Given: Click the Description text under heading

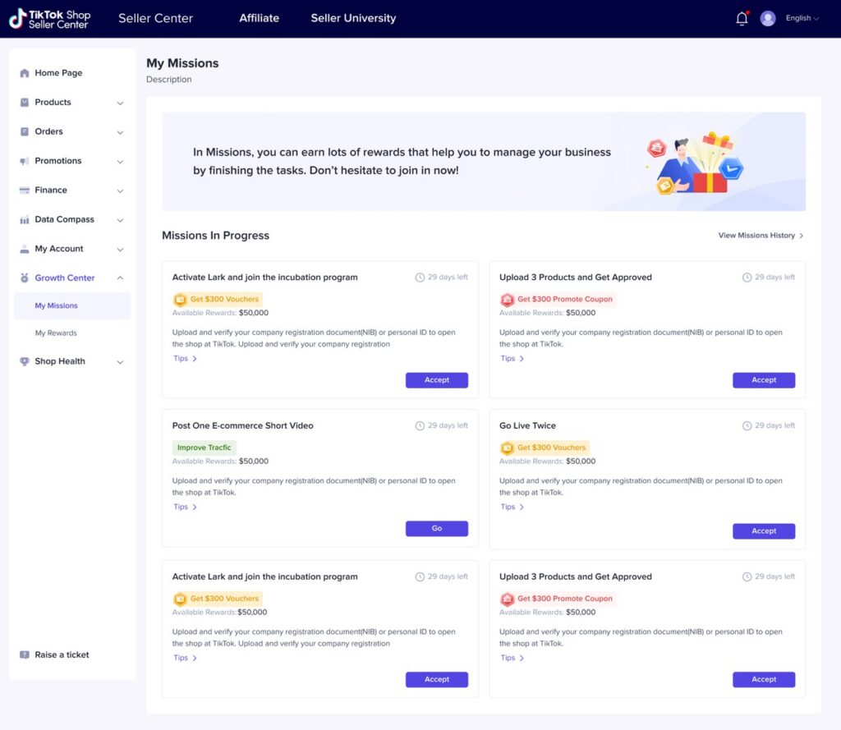Looking at the screenshot, I should point(168,80).
